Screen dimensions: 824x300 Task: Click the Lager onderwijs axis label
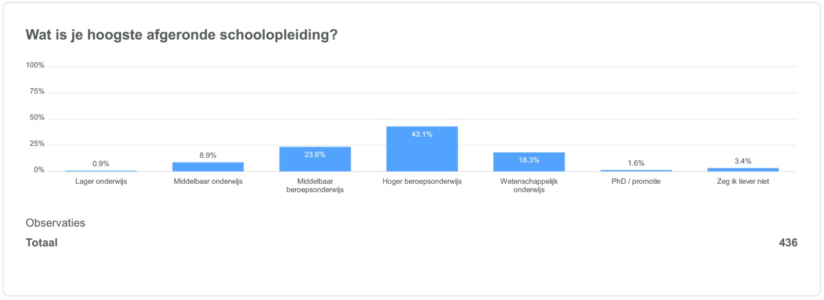pyautogui.click(x=101, y=182)
